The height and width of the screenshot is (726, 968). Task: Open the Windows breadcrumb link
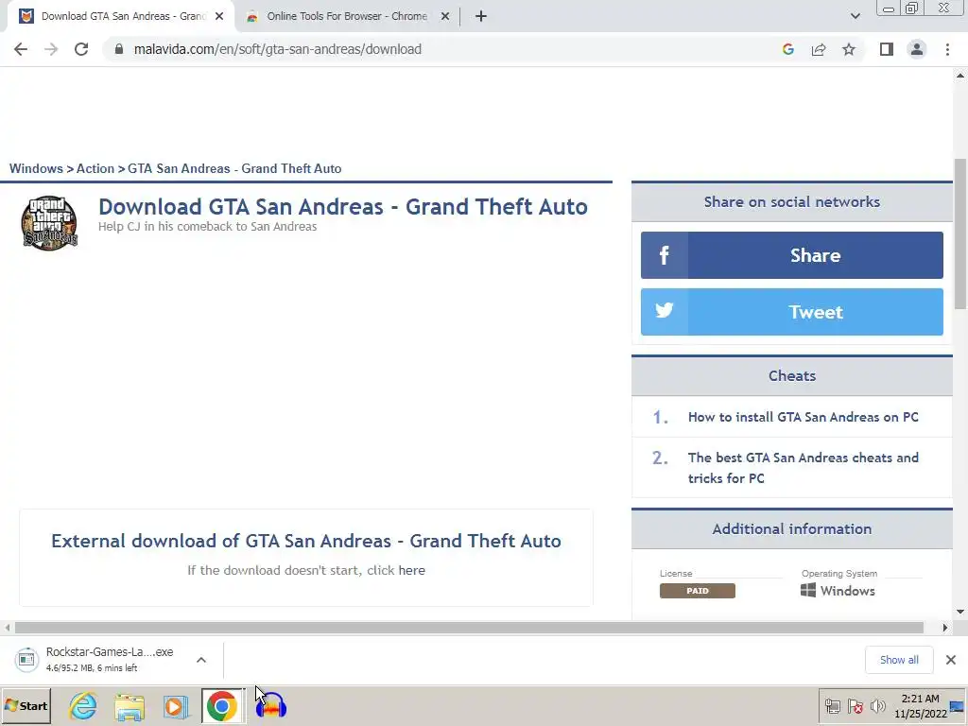click(x=36, y=168)
